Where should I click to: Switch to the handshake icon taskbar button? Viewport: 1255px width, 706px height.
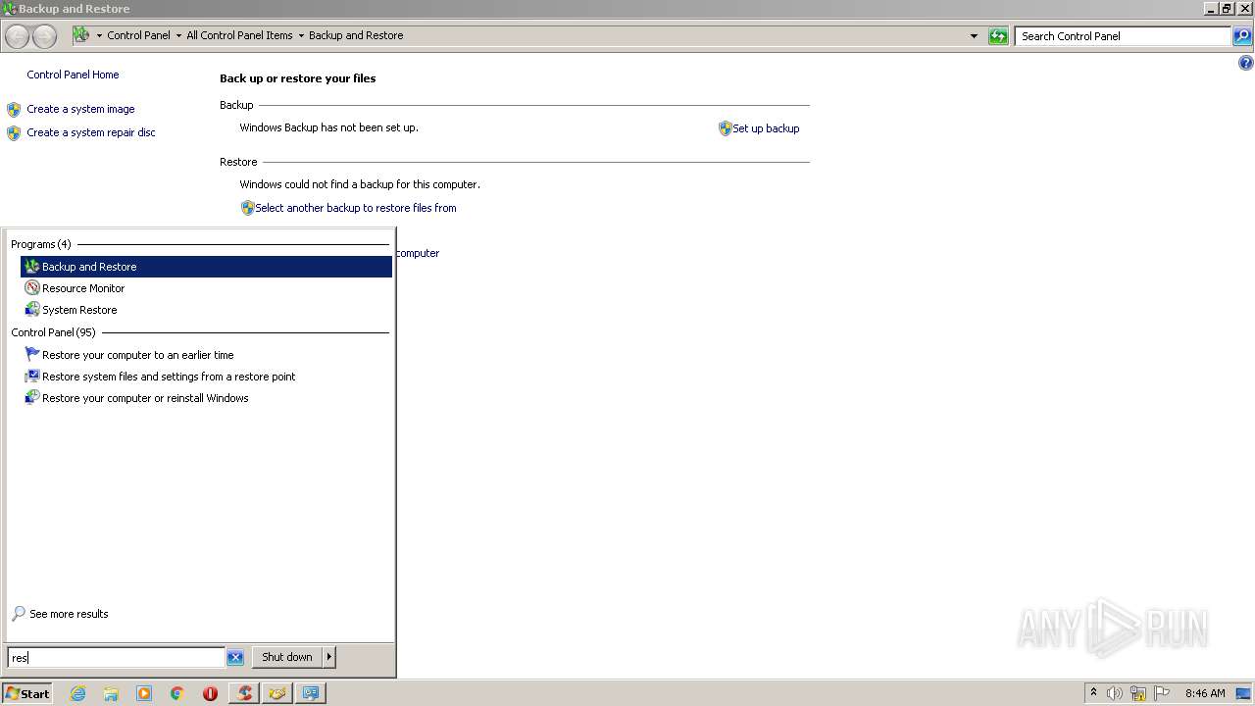pyautogui.click(x=277, y=693)
